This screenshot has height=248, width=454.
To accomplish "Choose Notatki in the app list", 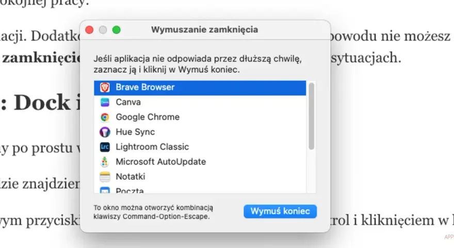I will (200, 177).
